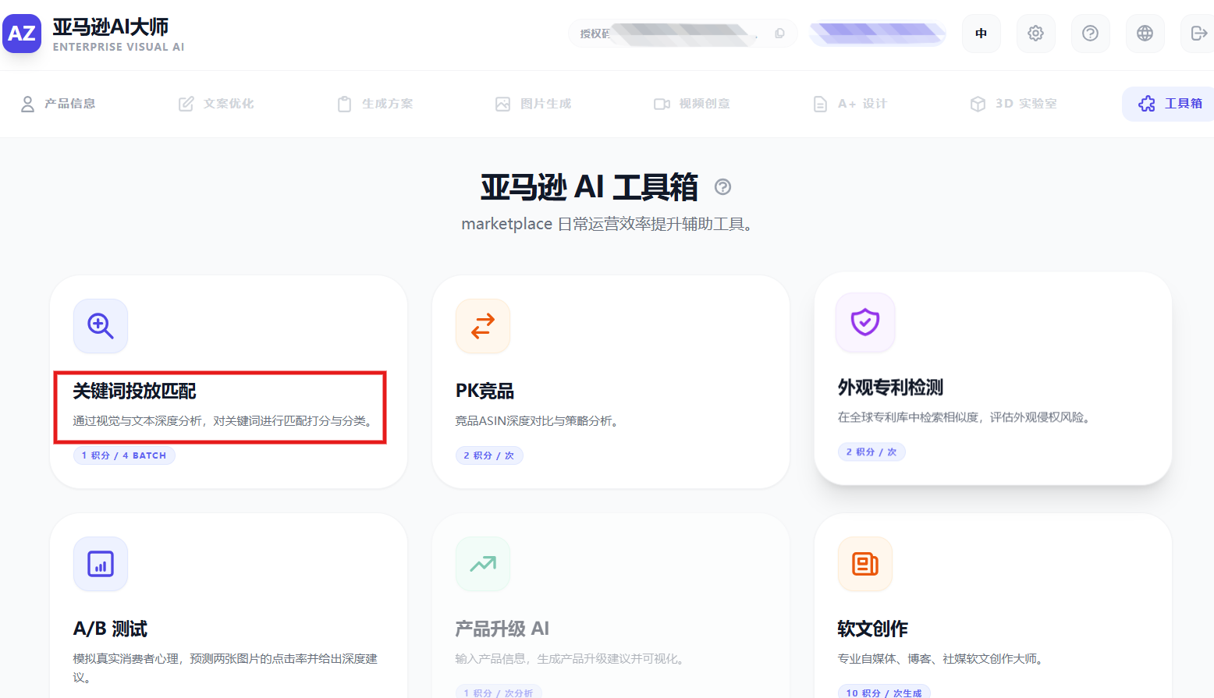Click the logout arrow icon
The width and height of the screenshot is (1214, 698).
(x=1198, y=34)
